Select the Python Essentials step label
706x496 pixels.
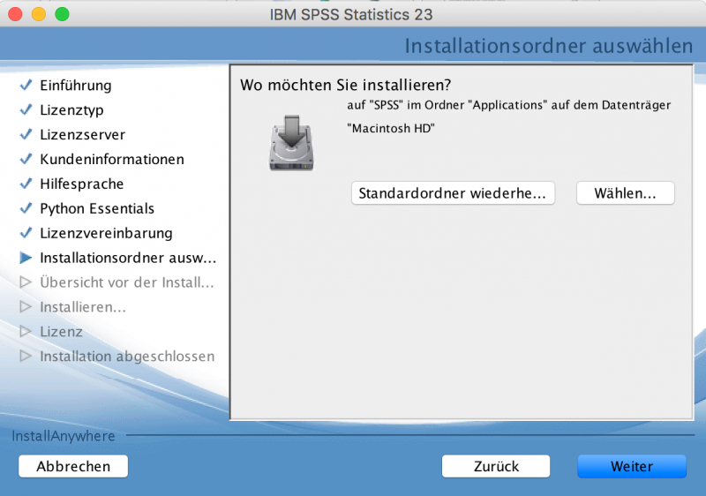tap(97, 208)
